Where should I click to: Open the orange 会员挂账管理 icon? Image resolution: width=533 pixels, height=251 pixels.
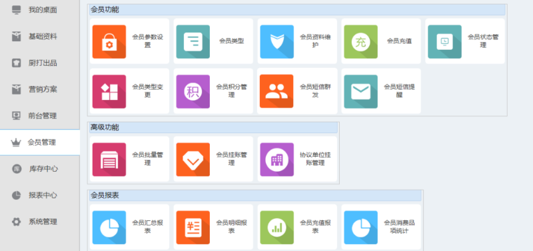coord(193,159)
